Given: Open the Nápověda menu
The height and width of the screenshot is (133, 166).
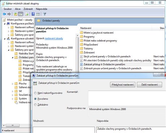Looking at the screenshot, I should click(41, 9).
